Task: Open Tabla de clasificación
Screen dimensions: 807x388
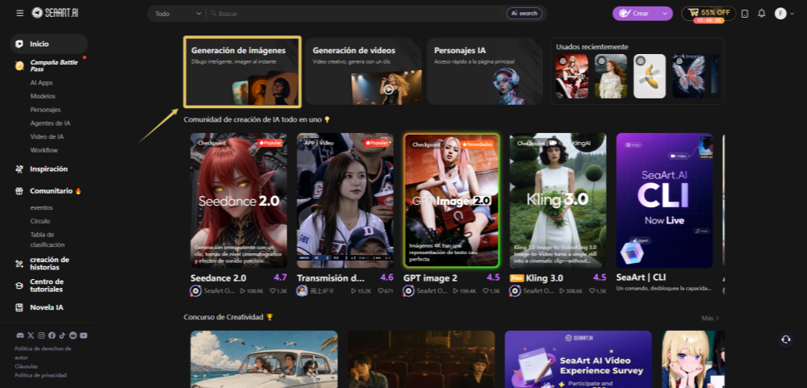Action: coord(48,240)
